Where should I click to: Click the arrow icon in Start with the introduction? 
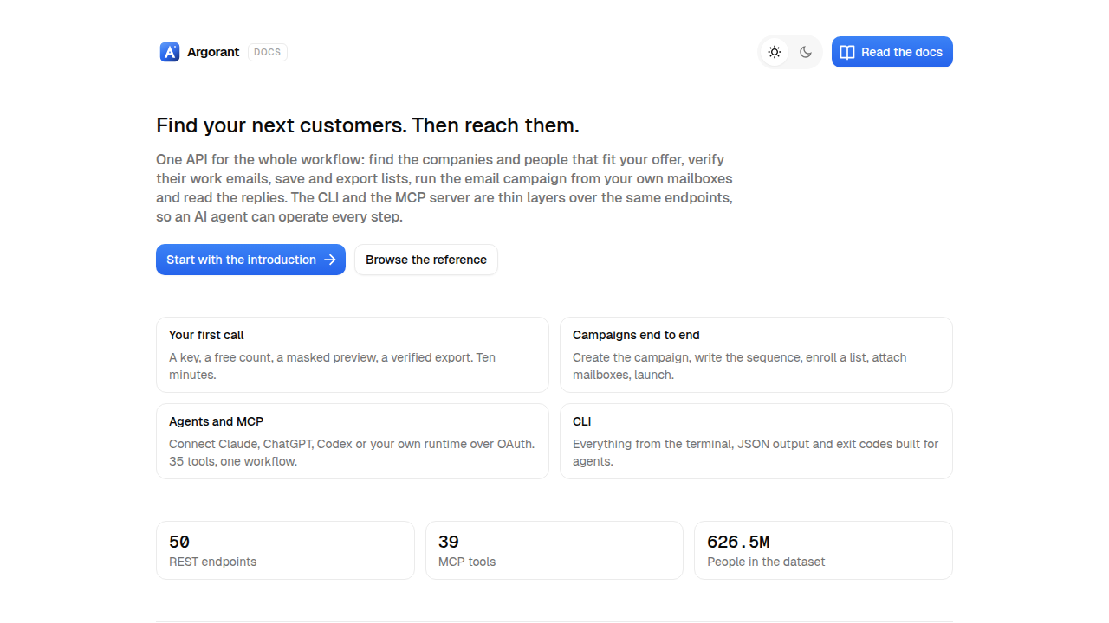[x=330, y=260]
